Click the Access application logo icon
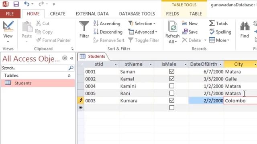The image size is (257, 144). pyautogui.click(x=5, y=4)
